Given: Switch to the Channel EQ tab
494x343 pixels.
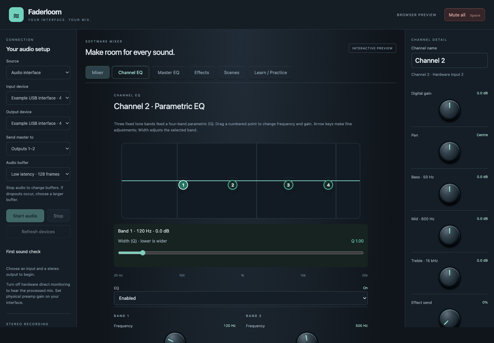Looking at the screenshot, I should [130, 72].
